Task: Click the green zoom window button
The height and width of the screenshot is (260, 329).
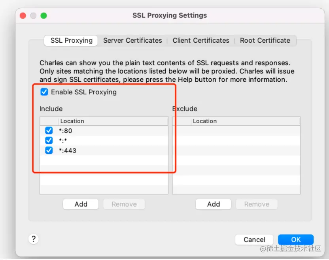Action: [43, 15]
